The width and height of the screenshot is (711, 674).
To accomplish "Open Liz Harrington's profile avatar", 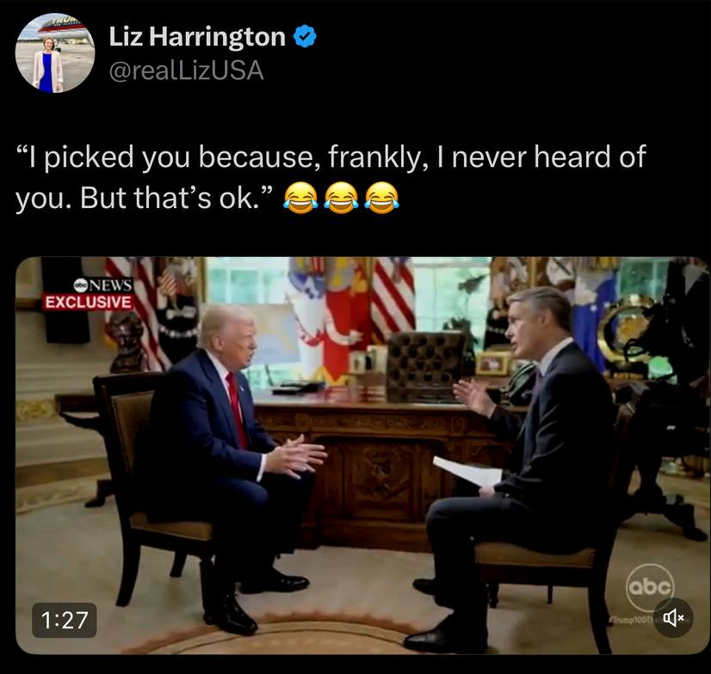I will (x=55, y=53).
